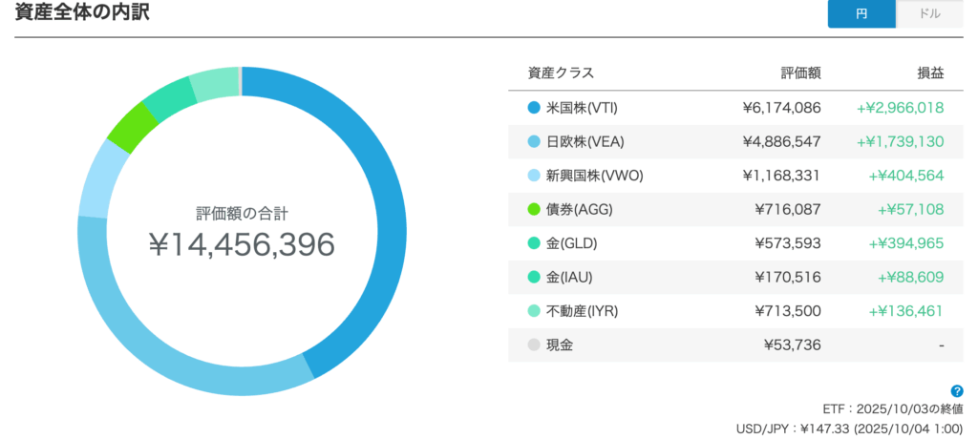Click the total ¥14,456,396 in chart center
The image size is (978, 439).
pos(242,245)
